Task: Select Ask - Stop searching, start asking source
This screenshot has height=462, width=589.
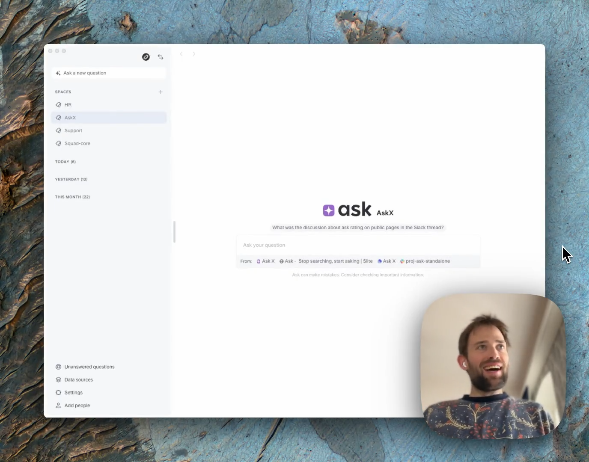Action: [x=326, y=261]
